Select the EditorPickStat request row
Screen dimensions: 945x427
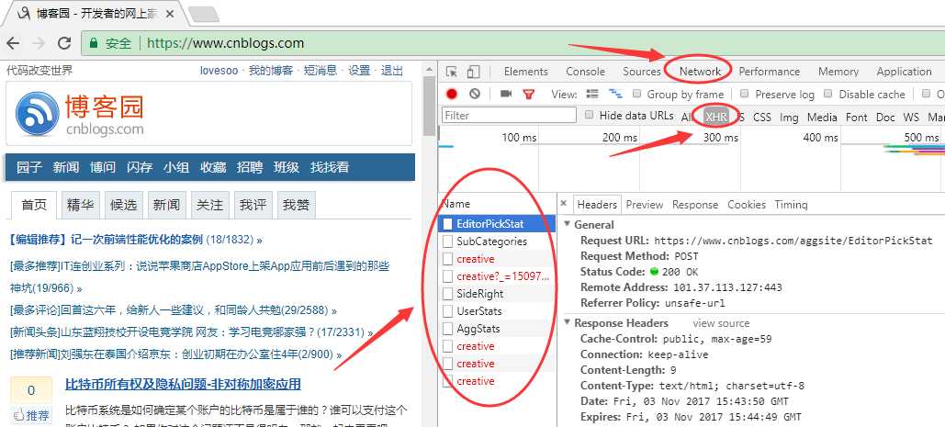tap(497, 224)
